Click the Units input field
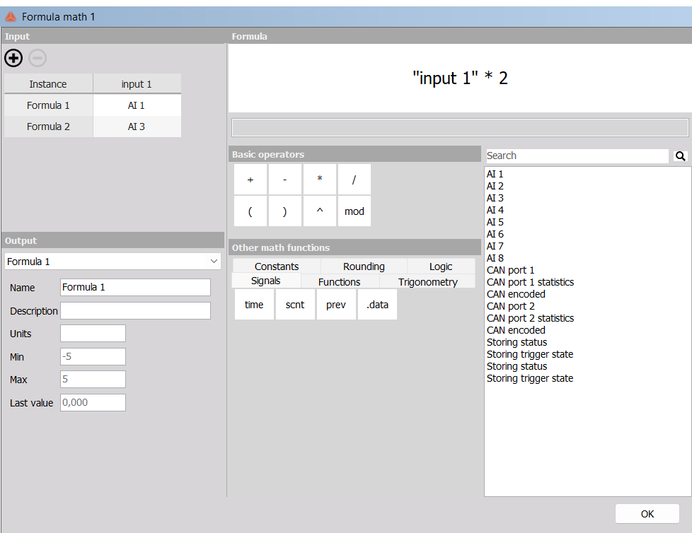692x533 pixels. coord(93,333)
